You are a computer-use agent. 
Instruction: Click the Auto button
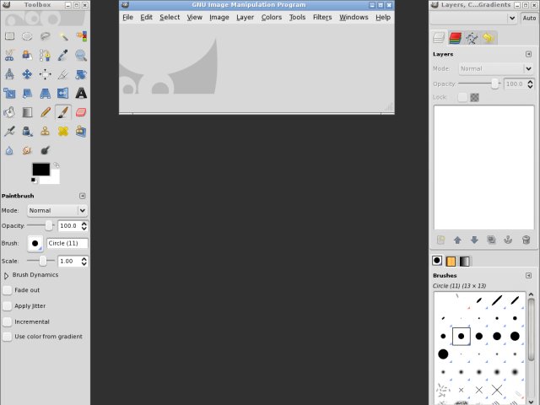click(x=529, y=18)
